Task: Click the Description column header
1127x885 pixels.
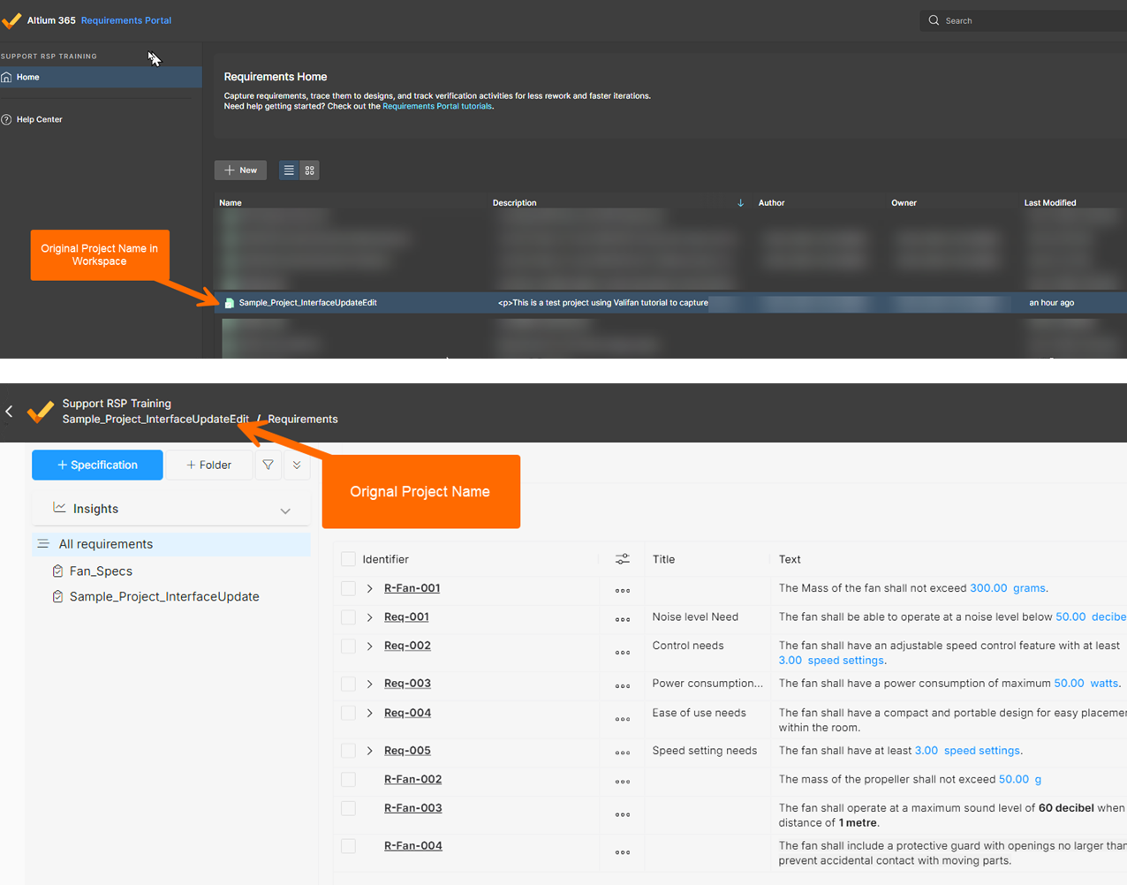Action: tap(515, 202)
